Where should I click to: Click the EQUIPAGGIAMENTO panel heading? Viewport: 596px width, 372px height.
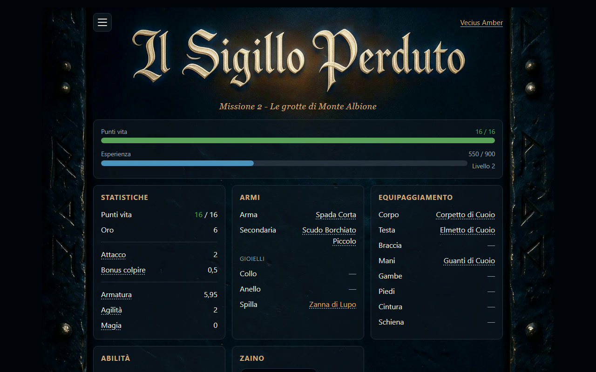415,198
